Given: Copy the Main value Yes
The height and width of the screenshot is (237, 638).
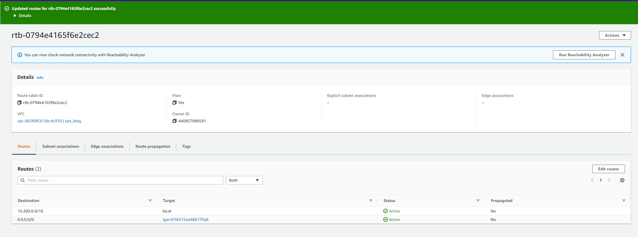Looking at the screenshot, I should (174, 103).
